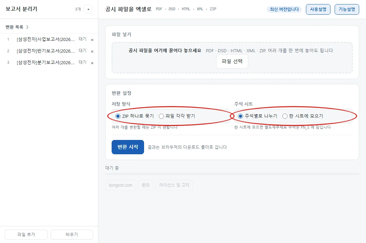
Task: Click the 공시 파일을 엑셀로 heading
Action: coord(128,9)
